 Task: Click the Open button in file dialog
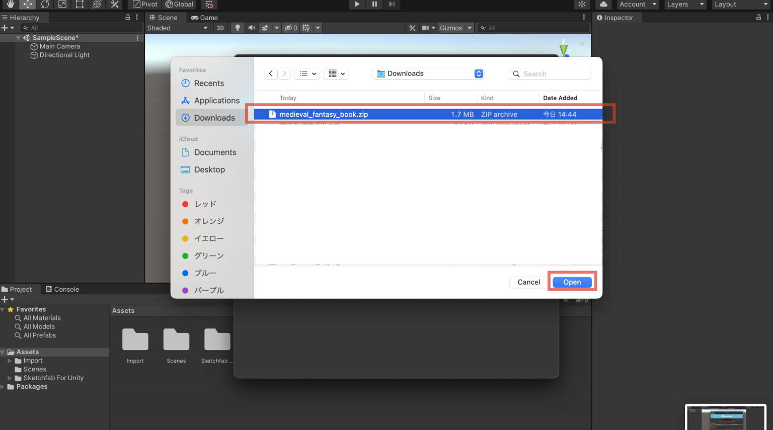(x=572, y=282)
